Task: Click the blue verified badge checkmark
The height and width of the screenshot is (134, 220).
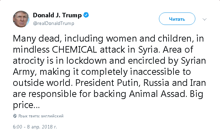Action: tap(86, 15)
